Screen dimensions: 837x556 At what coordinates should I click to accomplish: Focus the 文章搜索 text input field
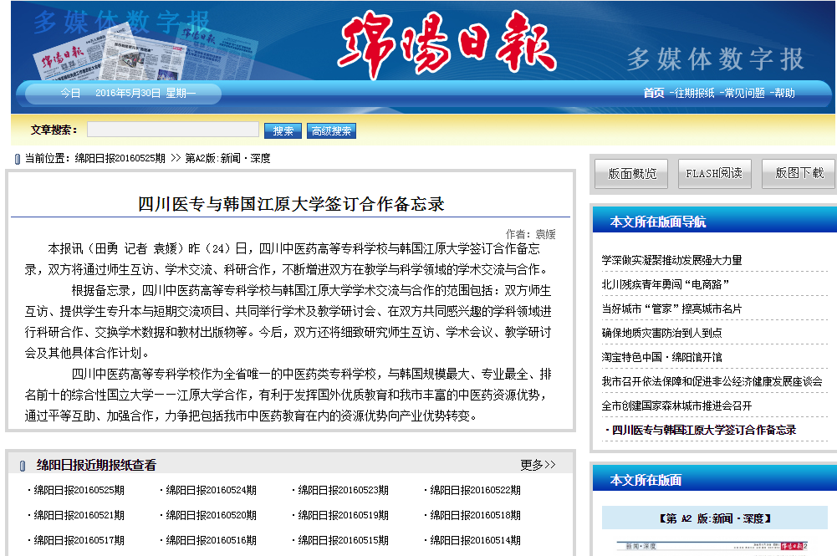[173, 130]
